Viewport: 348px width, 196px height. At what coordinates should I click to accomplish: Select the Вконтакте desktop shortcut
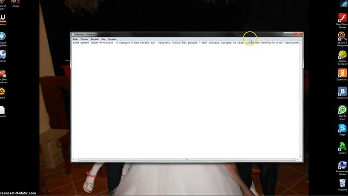pos(342,93)
